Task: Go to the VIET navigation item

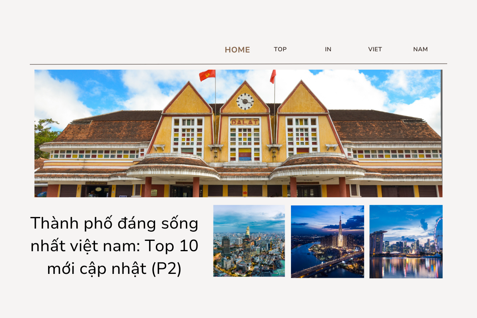Action: [x=375, y=49]
